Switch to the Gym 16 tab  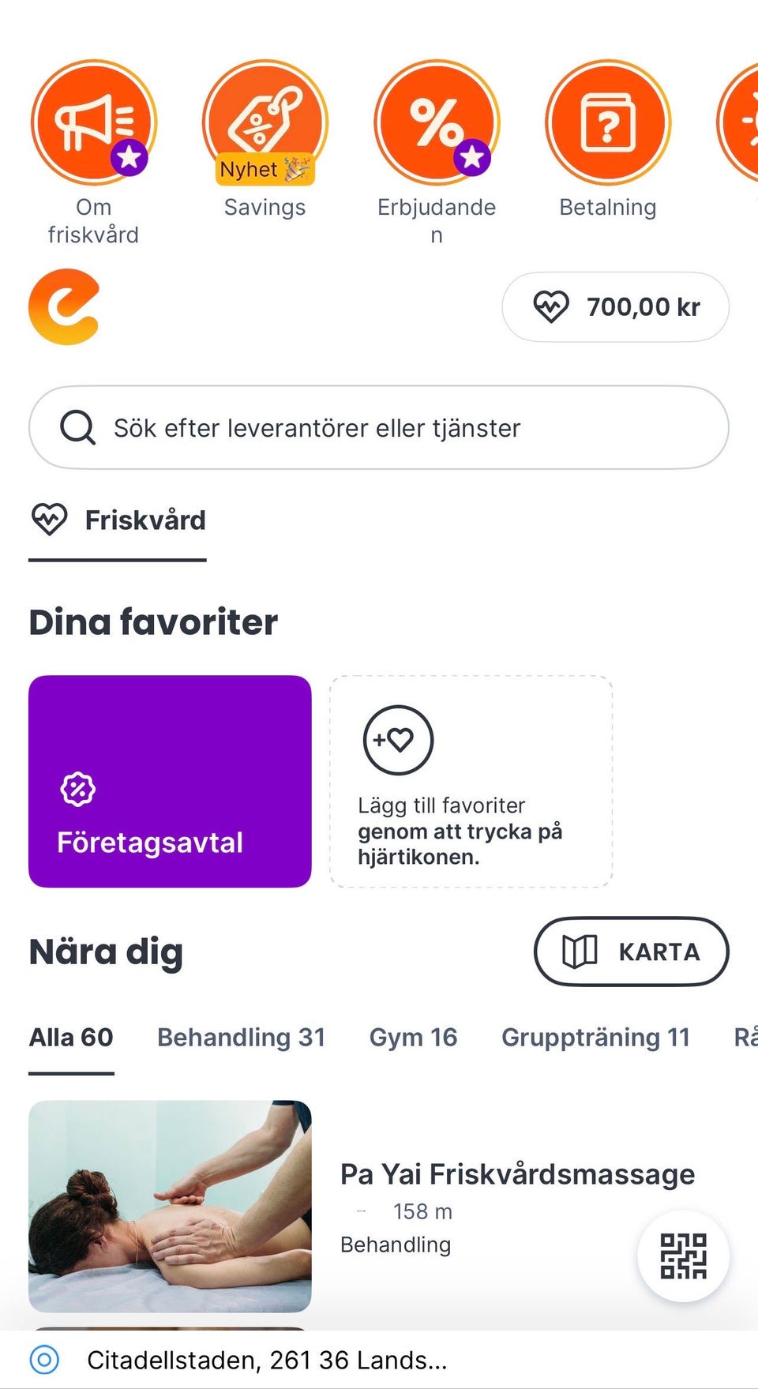point(414,1037)
